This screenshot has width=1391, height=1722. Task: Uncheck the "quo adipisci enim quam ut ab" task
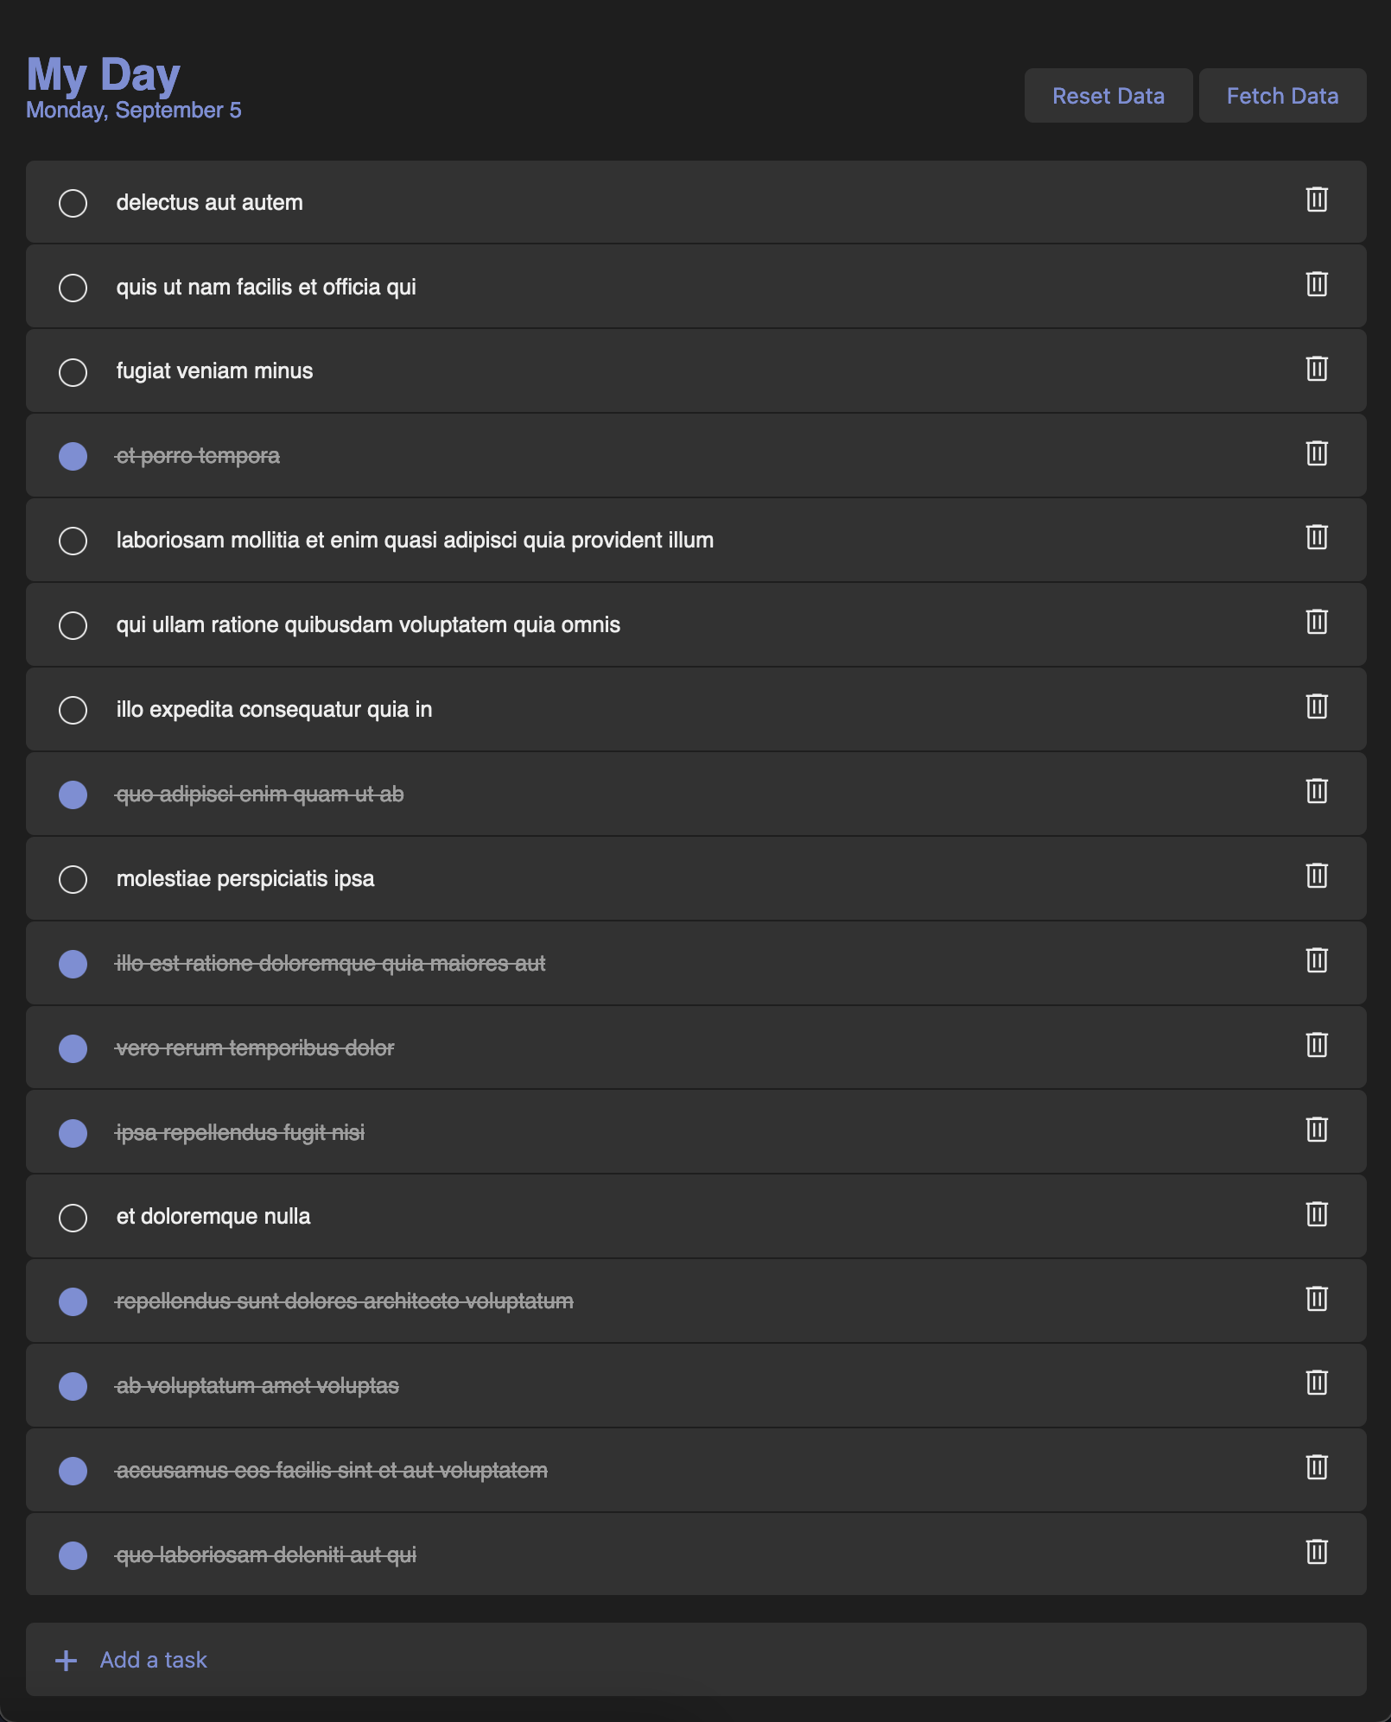click(x=73, y=794)
